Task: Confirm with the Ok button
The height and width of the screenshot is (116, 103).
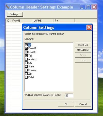Action: point(66,104)
